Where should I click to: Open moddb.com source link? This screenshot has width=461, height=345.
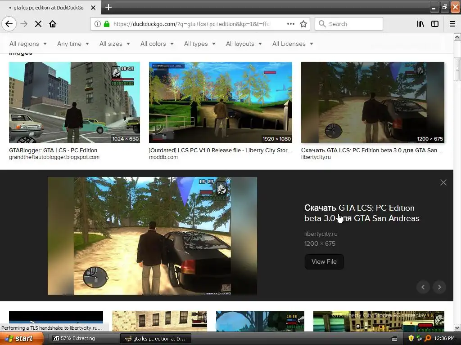(163, 157)
